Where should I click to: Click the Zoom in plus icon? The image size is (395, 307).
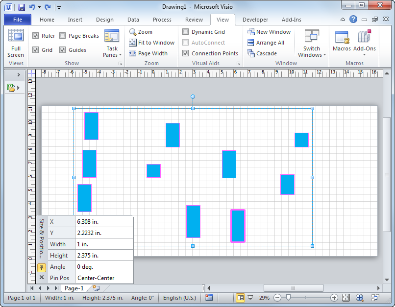click(334, 298)
